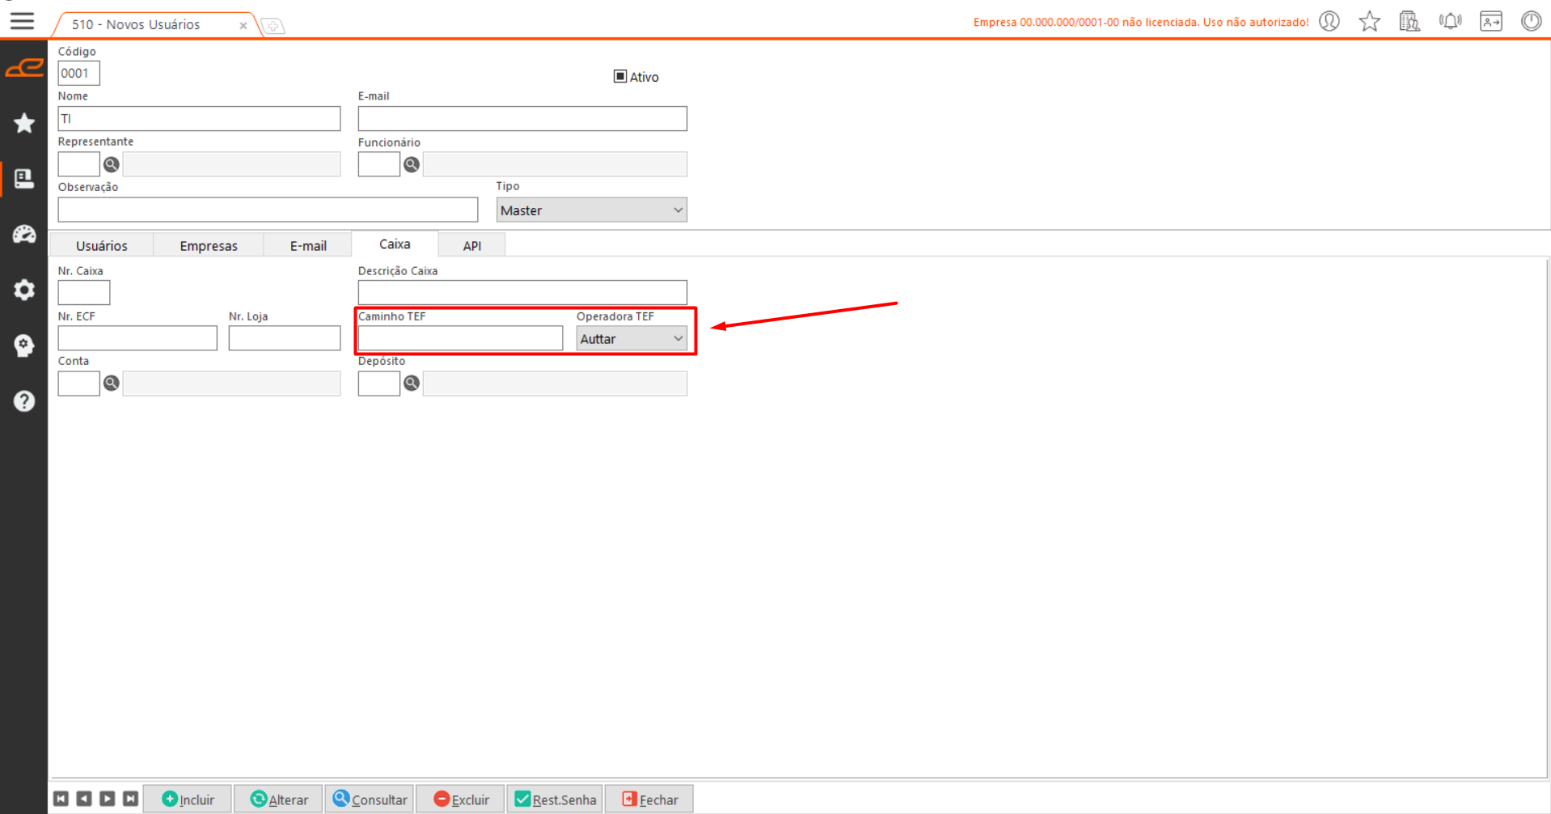Viewport: 1551px width, 814px height.
Task: Switch to the Empresas tab
Action: click(x=209, y=245)
